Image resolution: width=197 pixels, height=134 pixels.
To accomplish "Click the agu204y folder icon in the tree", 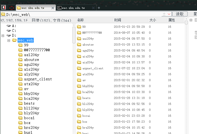I will 20,64.
